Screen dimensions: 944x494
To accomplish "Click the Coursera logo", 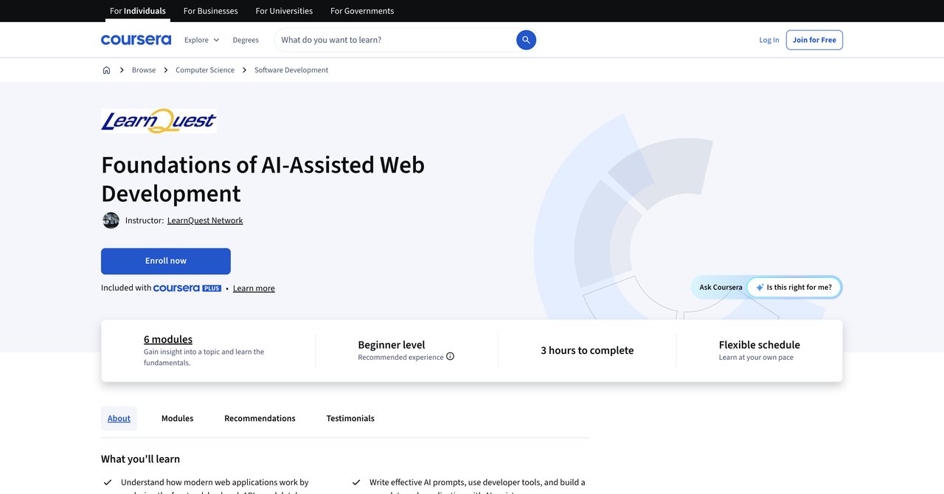I will click(136, 40).
